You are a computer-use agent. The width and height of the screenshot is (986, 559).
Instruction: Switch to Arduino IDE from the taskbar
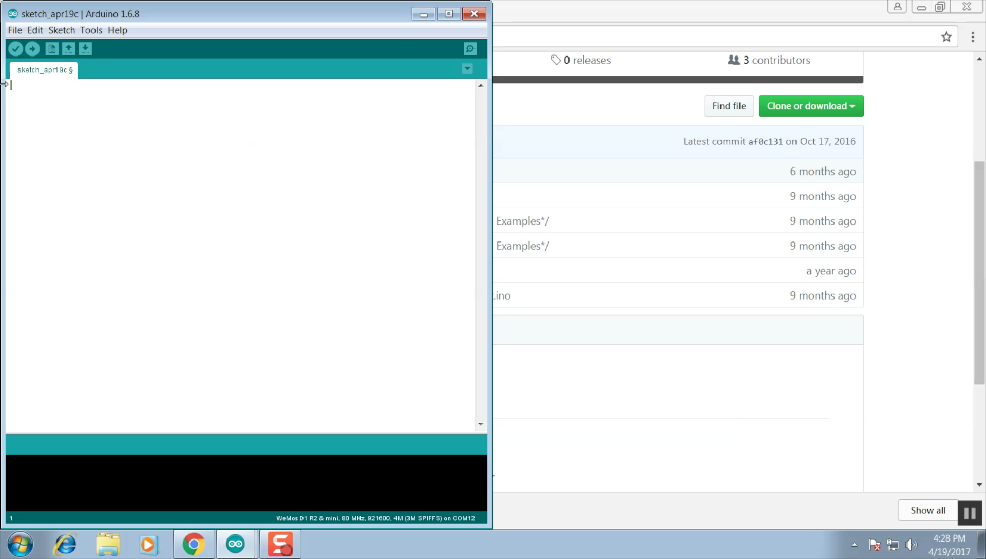click(x=236, y=544)
